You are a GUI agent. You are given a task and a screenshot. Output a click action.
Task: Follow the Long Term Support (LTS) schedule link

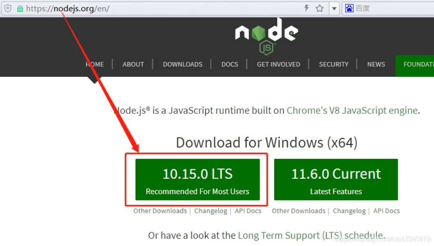pyautogui.click(x=310, y=235)
